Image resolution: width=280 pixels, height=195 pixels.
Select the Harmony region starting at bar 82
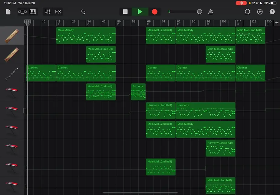(x=206, y=111)
